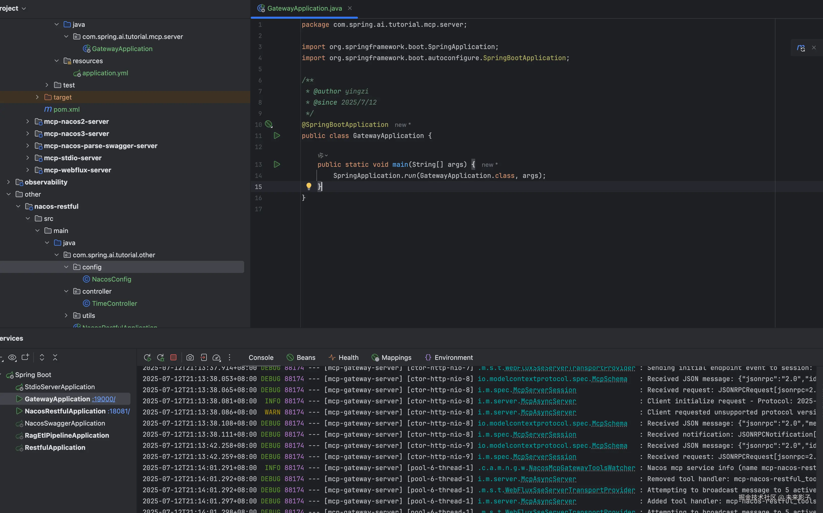Image resolution: width=823 pixels, height=513 pixels.
Task: Collapse all services in the tree
Action: point(55,357)
